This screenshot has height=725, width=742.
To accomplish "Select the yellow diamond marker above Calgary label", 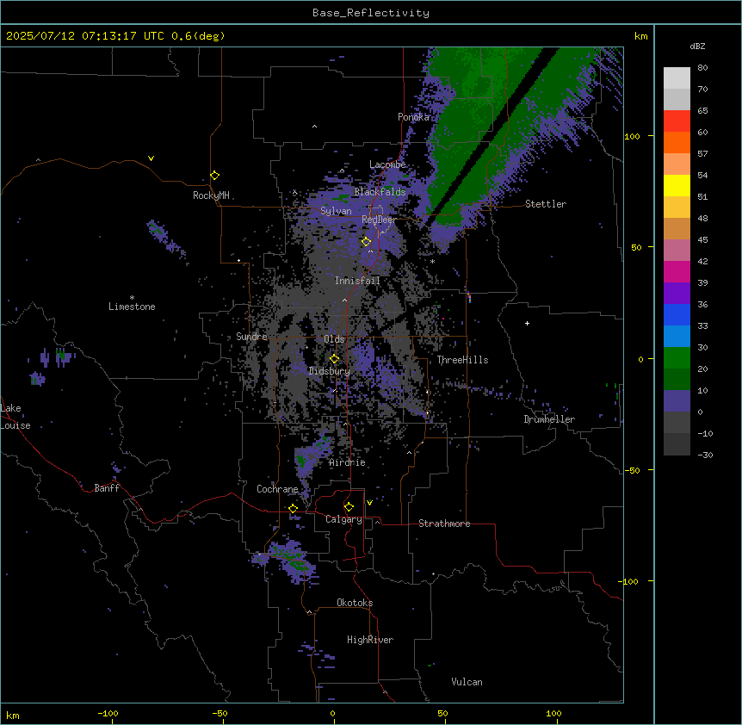I will tap(349, 507).
